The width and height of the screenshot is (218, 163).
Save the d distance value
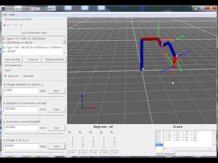56,109
